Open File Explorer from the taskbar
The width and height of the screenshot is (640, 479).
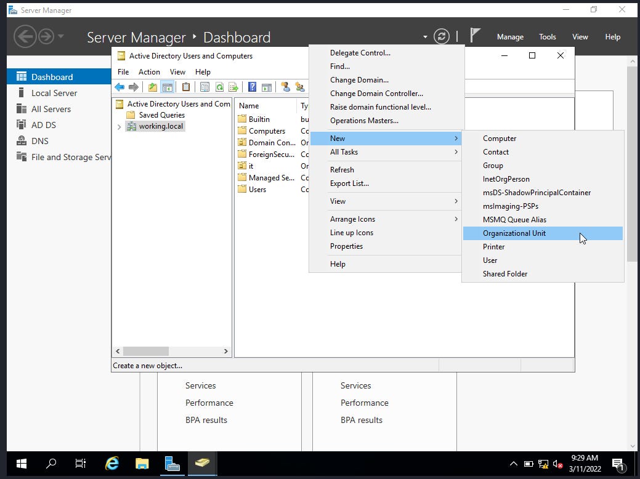(142, 464)
